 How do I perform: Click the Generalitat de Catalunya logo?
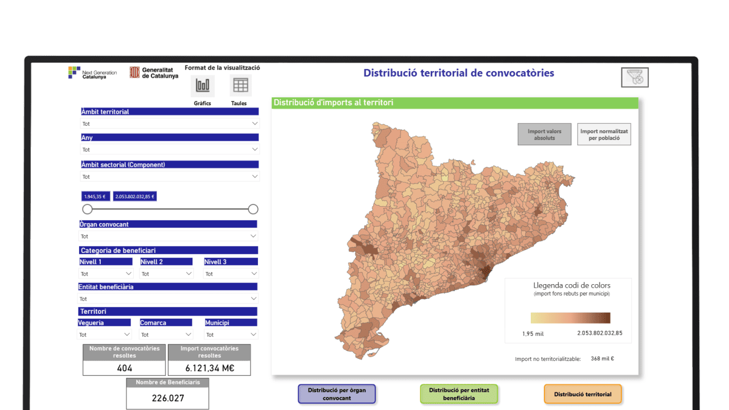click(154, 73)
